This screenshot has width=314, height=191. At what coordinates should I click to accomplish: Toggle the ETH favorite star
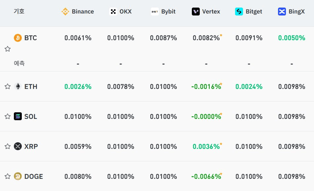[x=8, y=87]
